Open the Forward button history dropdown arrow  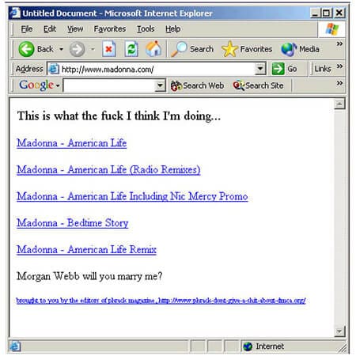pyautogui.click(x=93, y=49)
